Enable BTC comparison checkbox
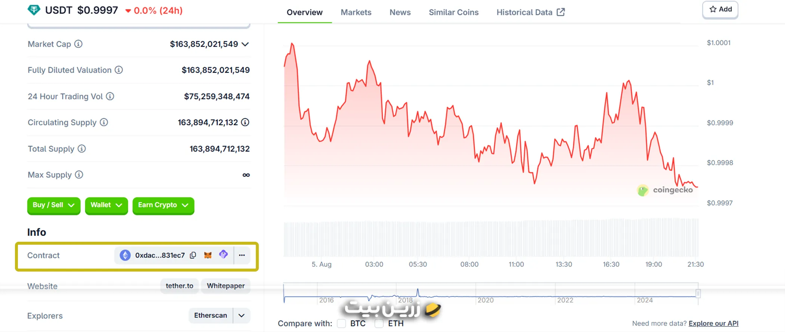This screenshot has height=332, width=785. (x=341, y=323)
